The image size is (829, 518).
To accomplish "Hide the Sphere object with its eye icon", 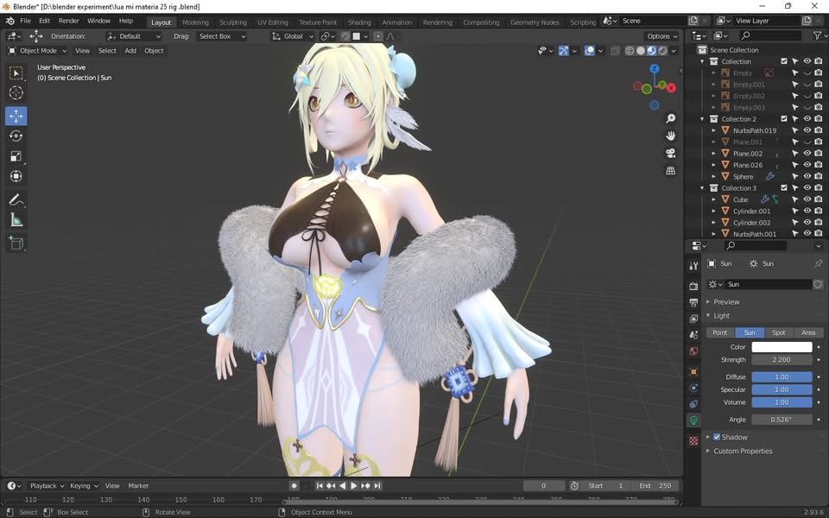I will click(807, 177).
